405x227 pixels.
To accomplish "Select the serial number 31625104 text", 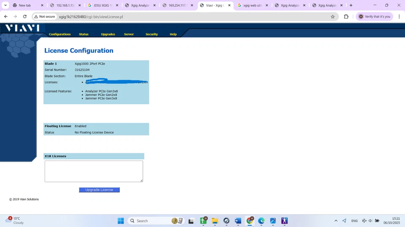I will (82, 70).
